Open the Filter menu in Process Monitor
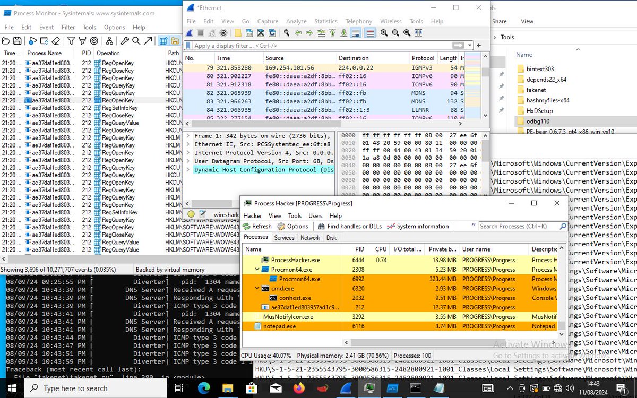Screen dimensions: 637x398 click(x=68, y=27)
